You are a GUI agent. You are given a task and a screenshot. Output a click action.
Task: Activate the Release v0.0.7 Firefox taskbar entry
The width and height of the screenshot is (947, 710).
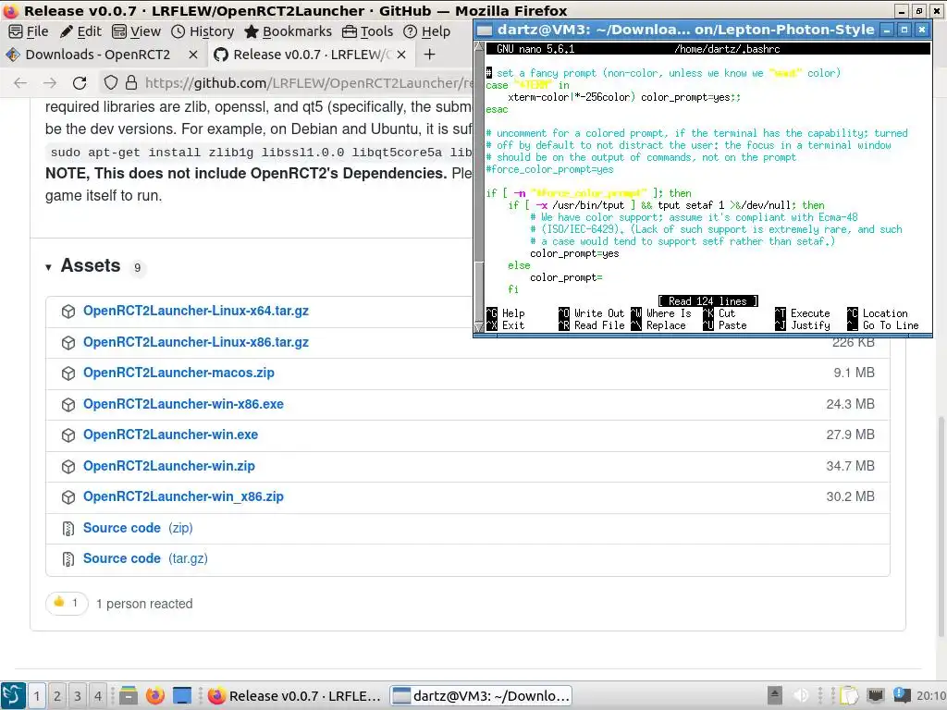[x=295, y=695]
